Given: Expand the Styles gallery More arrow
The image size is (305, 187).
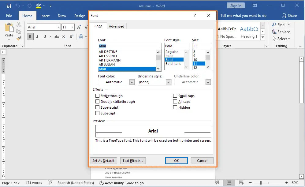Looking at the screenshot, I should [262, 37].
